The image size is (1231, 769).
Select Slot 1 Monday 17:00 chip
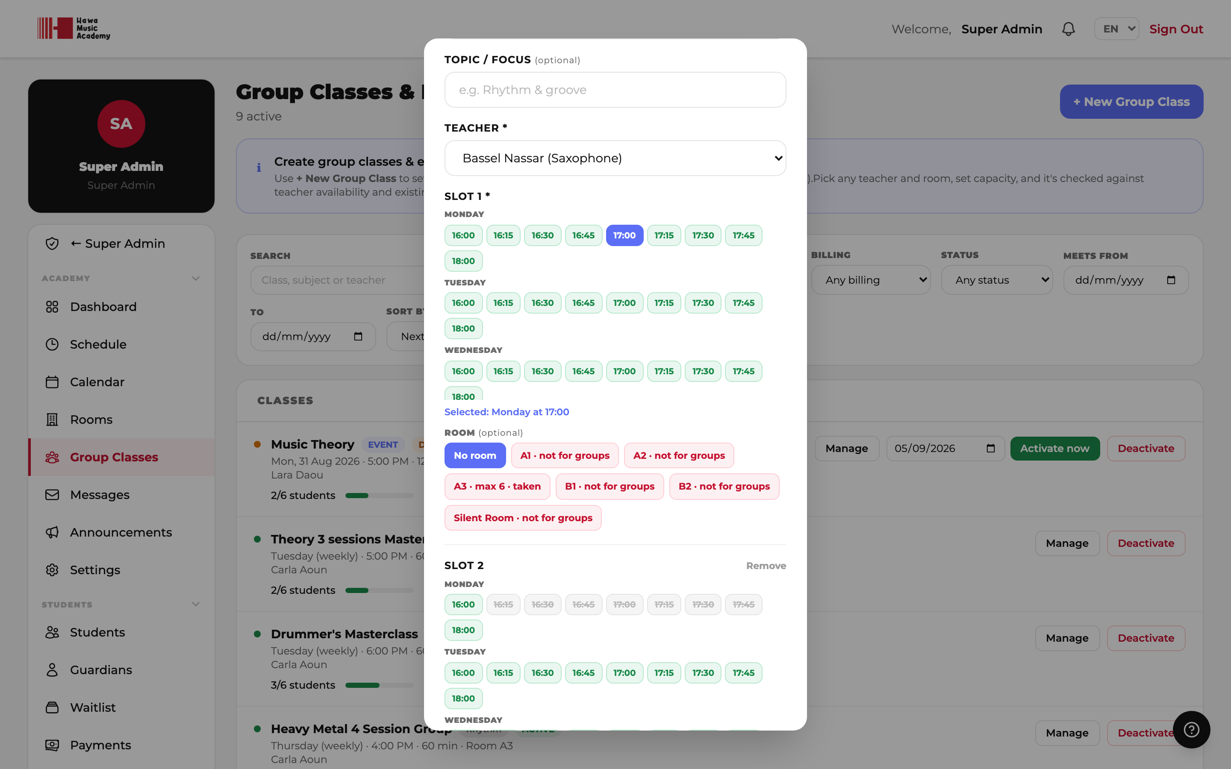coord(624,235)
